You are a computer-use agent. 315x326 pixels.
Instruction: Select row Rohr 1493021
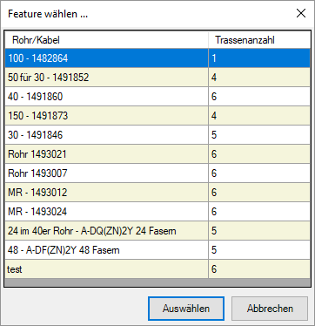[x=157, y=154]
